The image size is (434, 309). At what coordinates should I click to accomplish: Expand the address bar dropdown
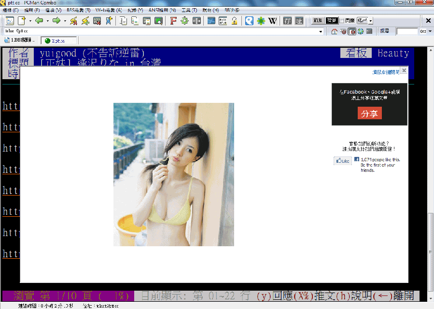click(x=321, y=31)
